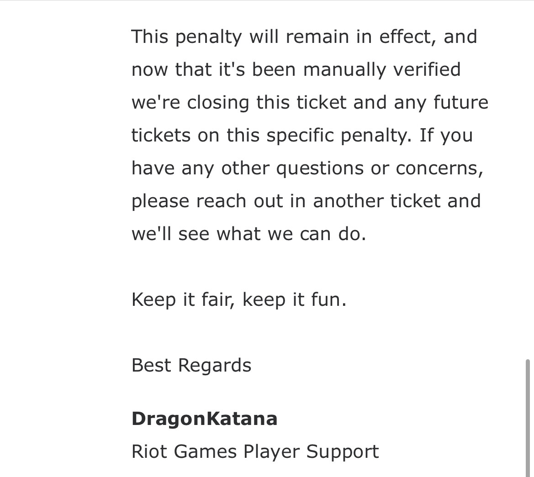
Task: Click the words "specific penalty"
Action: (336, 136)
